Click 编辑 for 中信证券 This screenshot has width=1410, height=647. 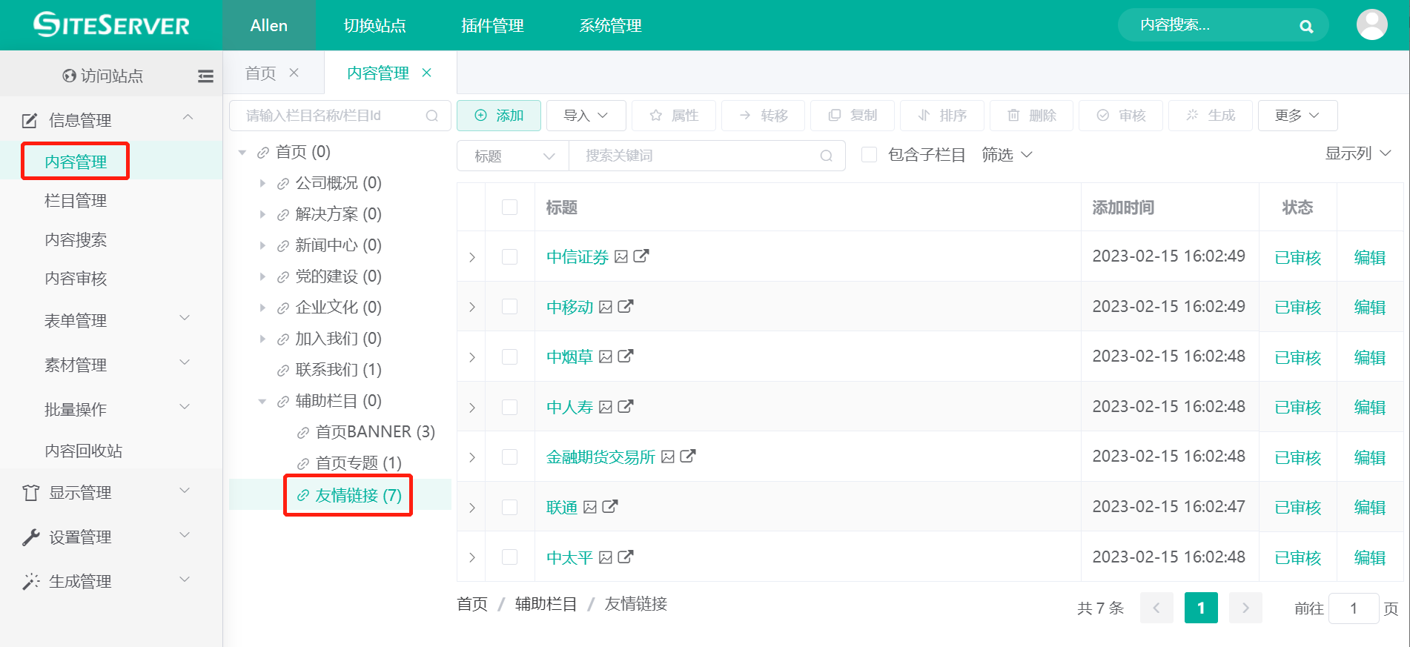click(x=1369, y=258)
